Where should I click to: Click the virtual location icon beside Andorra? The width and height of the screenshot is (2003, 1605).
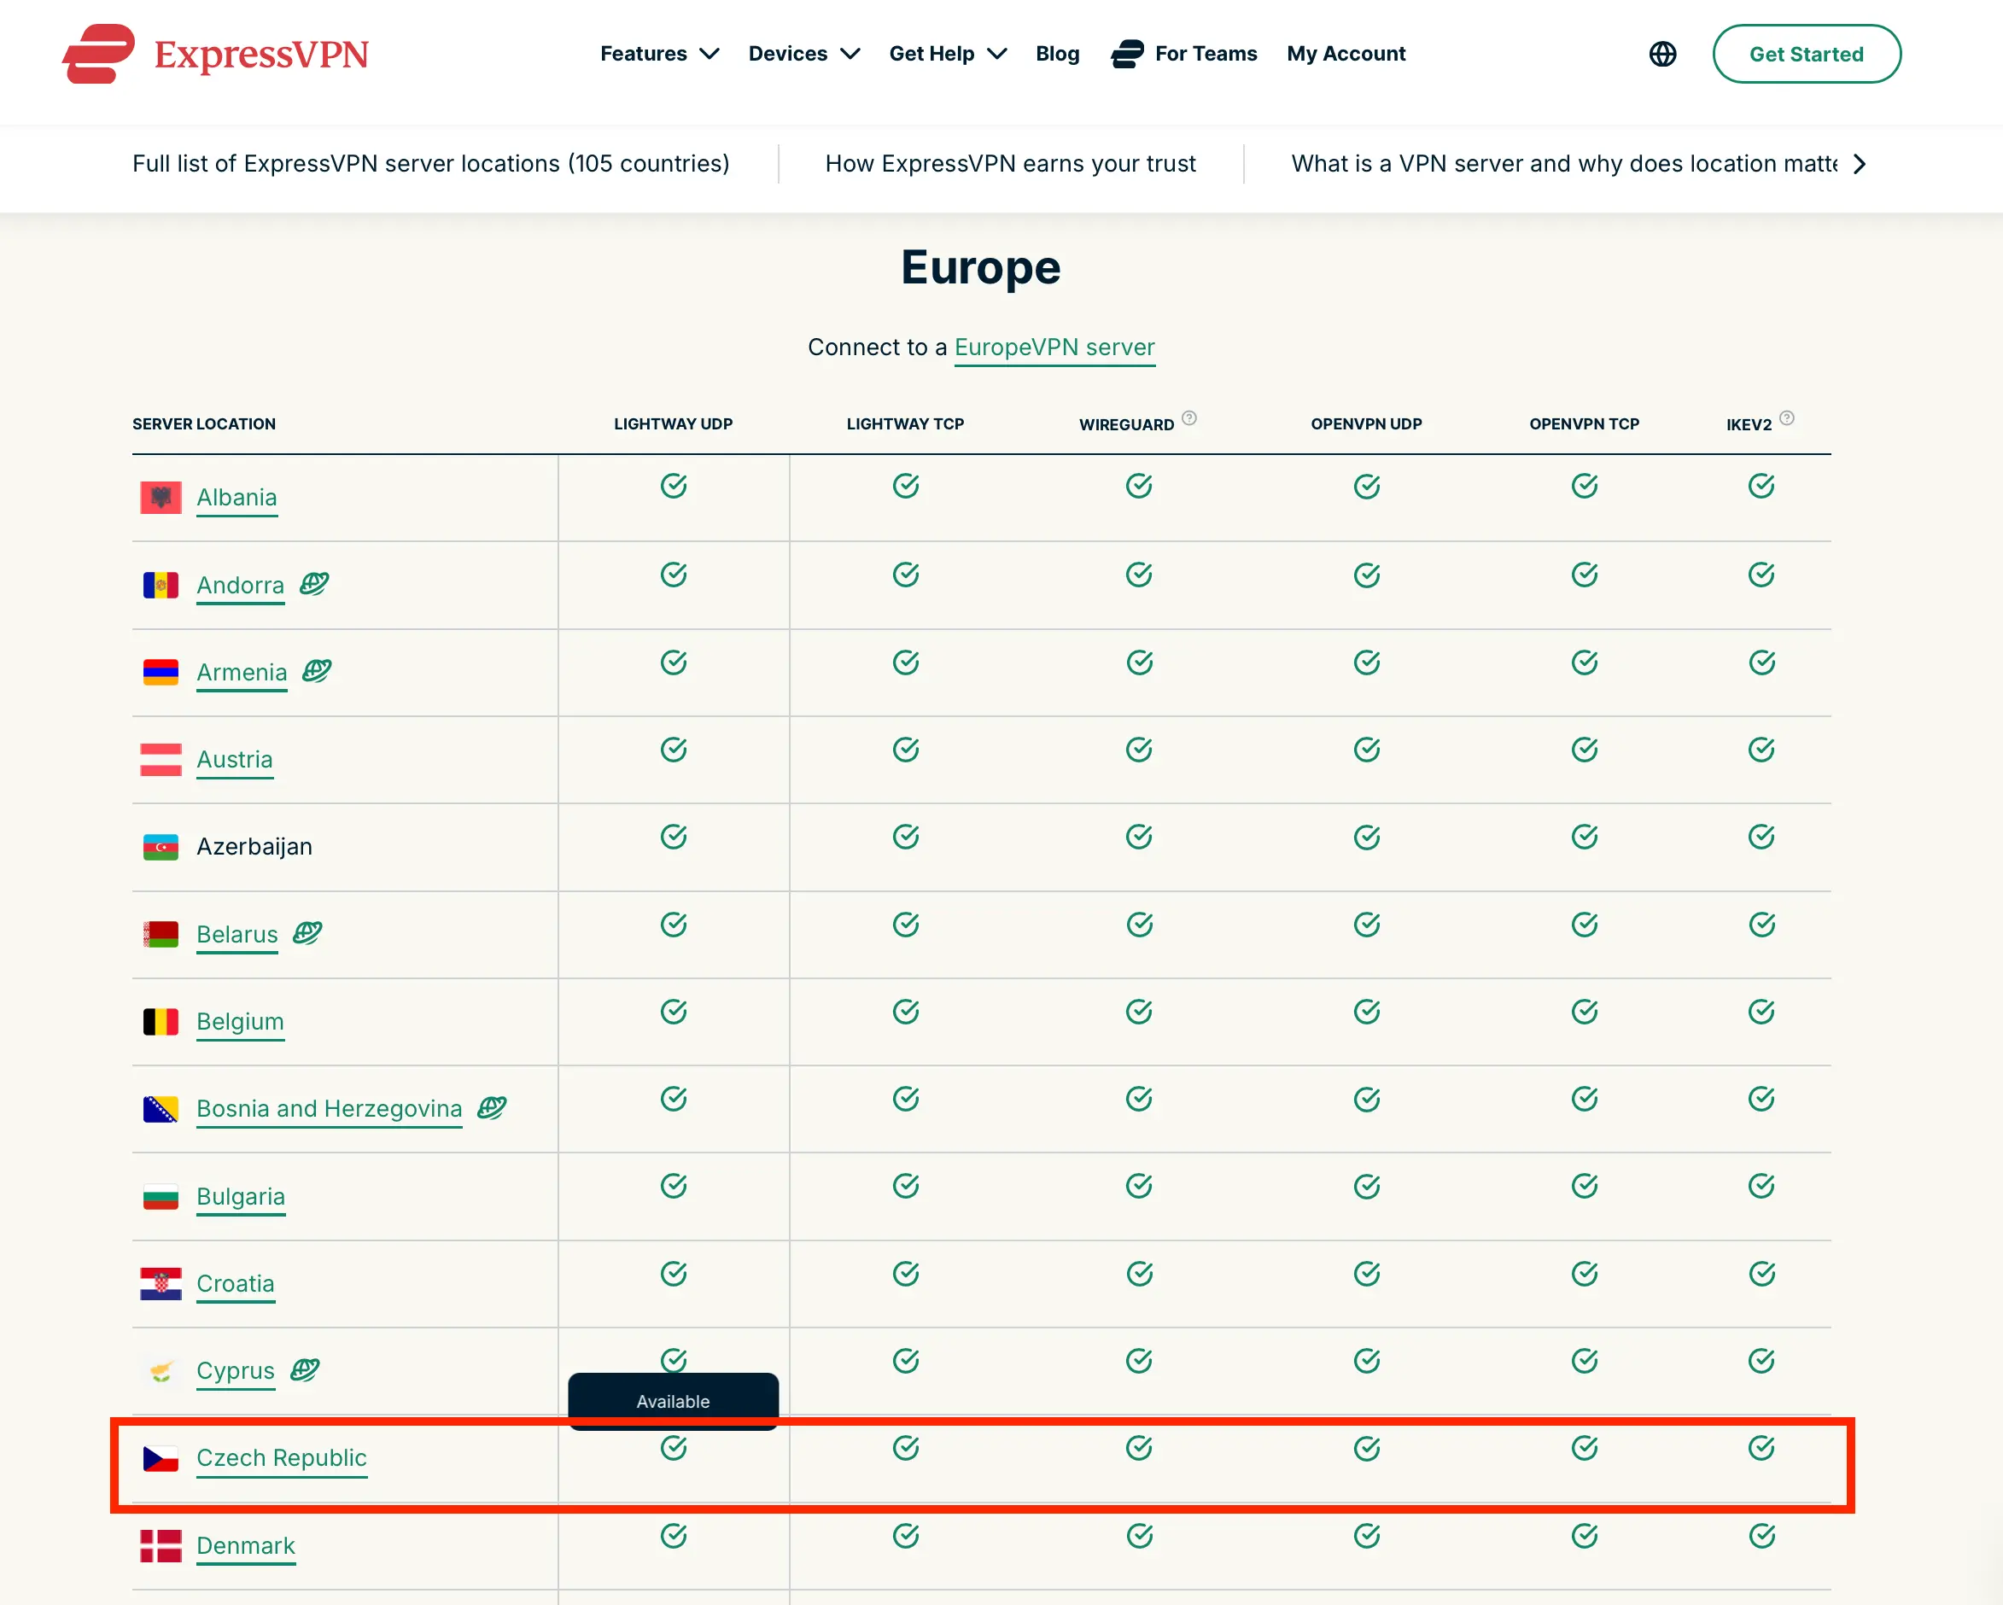(313, 584)
